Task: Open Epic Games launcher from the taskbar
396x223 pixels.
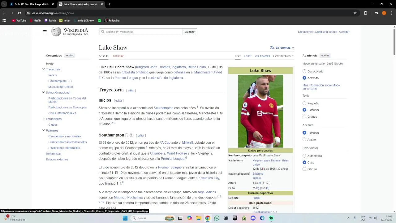Action: point(235,218)
